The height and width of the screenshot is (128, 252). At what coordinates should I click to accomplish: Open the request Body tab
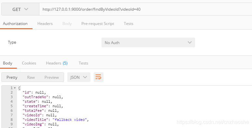(x=67, y=24)
